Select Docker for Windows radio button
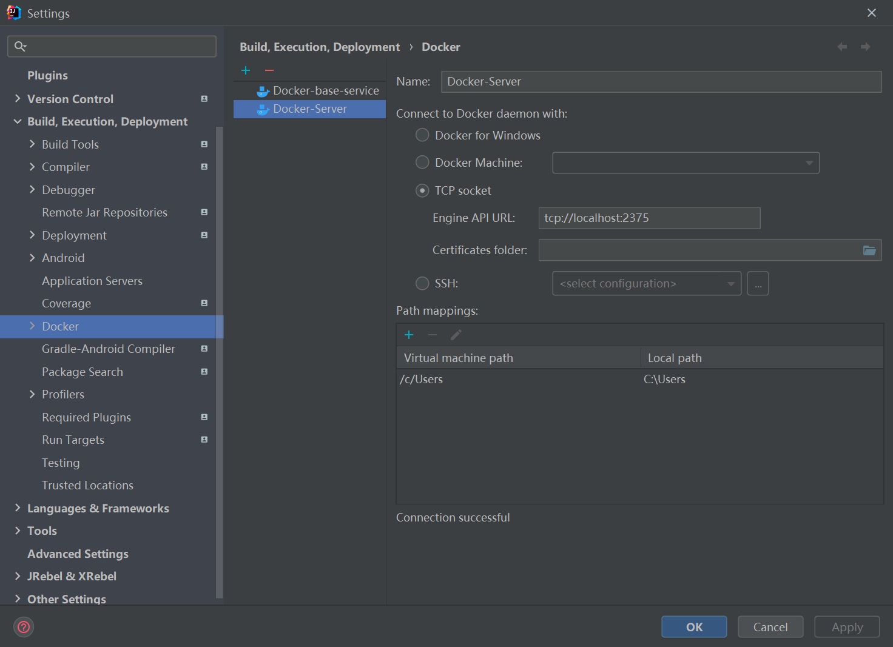Viewport: 893px width, 647px height. (422, 135)
